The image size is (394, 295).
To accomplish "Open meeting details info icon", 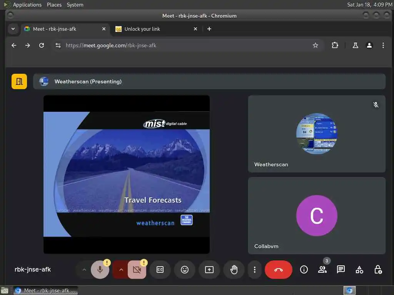I will tap(304, 270).
